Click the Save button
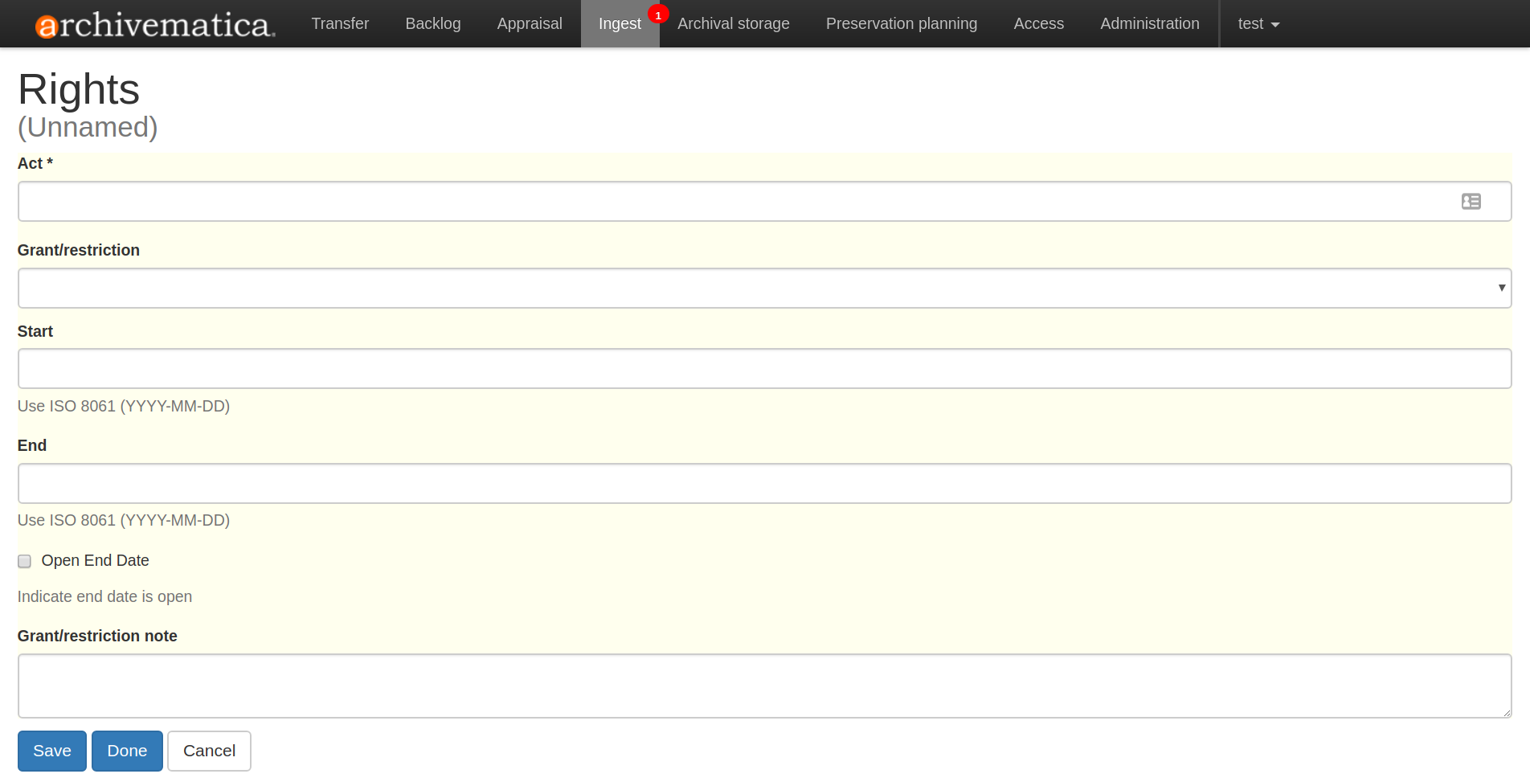 pyautogui.click(x=51, y=750)
